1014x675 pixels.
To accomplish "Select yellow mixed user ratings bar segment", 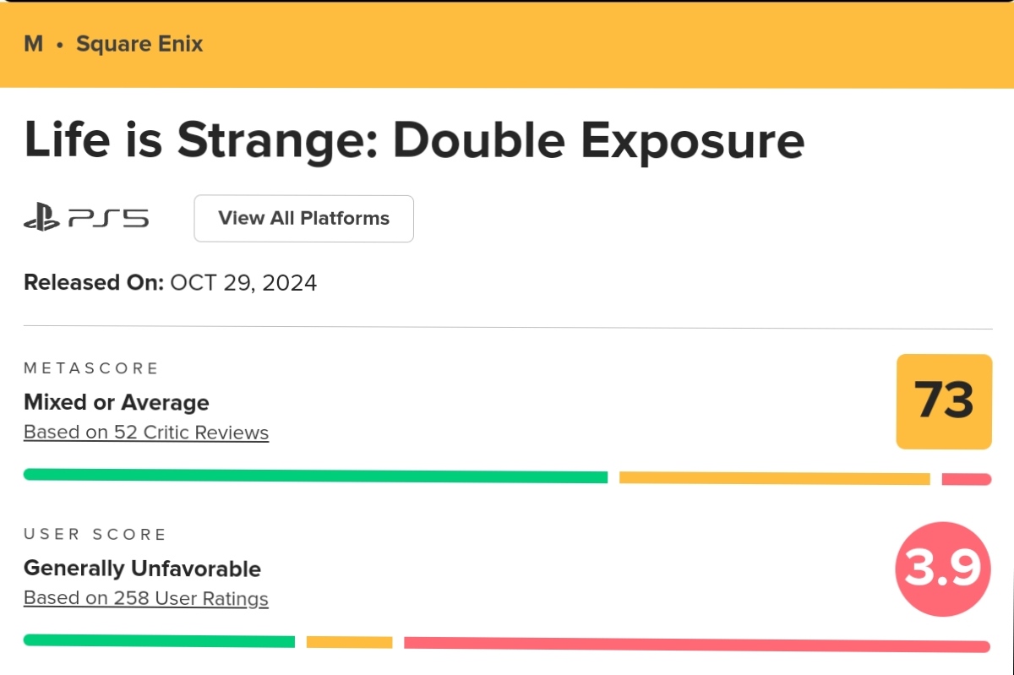I will tap(349, 642).
